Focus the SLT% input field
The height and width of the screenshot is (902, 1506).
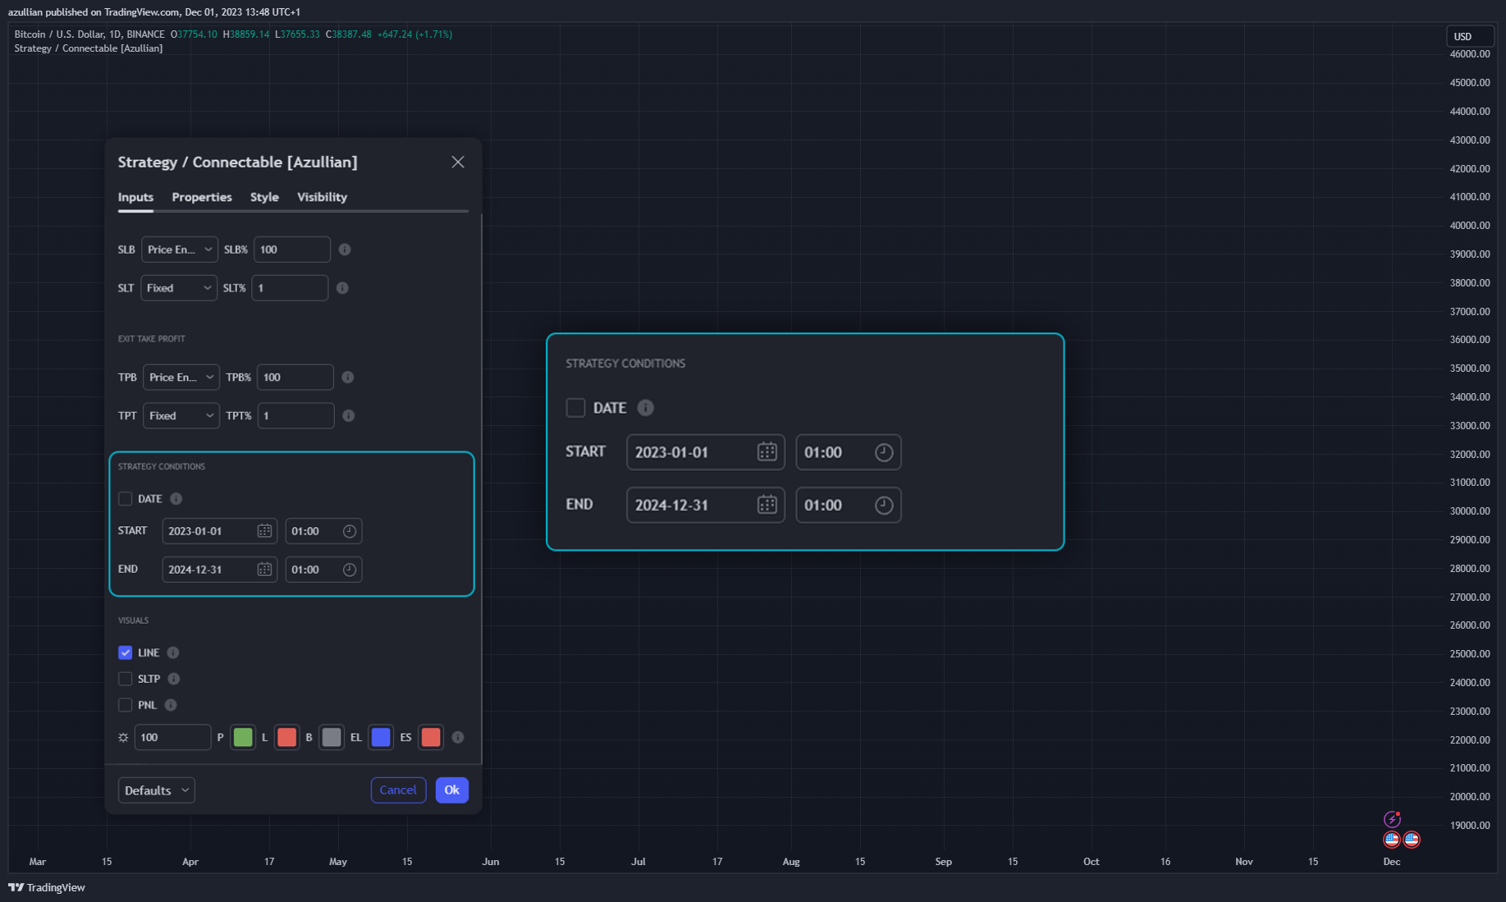coord(290,288)
